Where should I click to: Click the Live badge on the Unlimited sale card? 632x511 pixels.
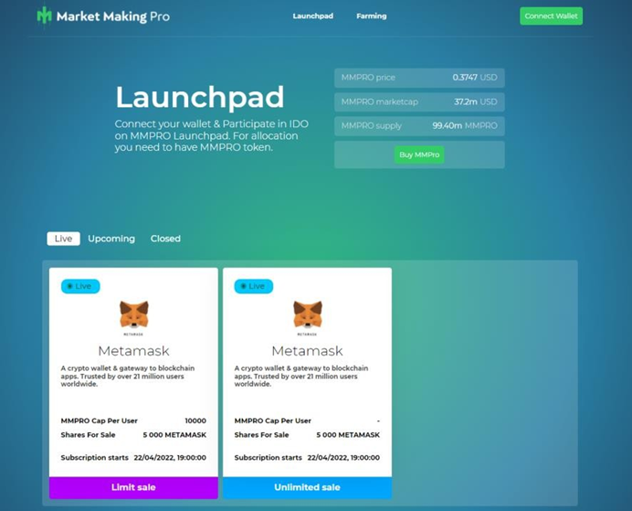point(254,286)
